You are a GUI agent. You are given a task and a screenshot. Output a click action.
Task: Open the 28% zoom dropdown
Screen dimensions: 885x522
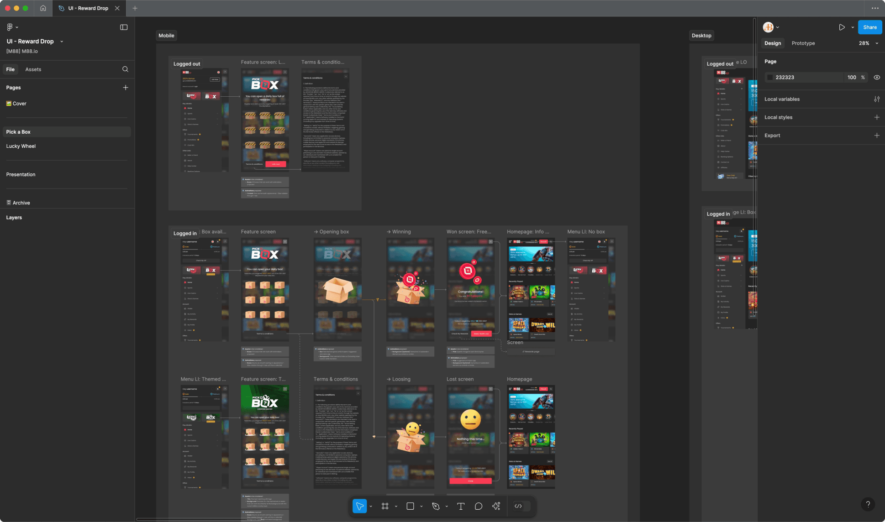(x=867, y=43)
